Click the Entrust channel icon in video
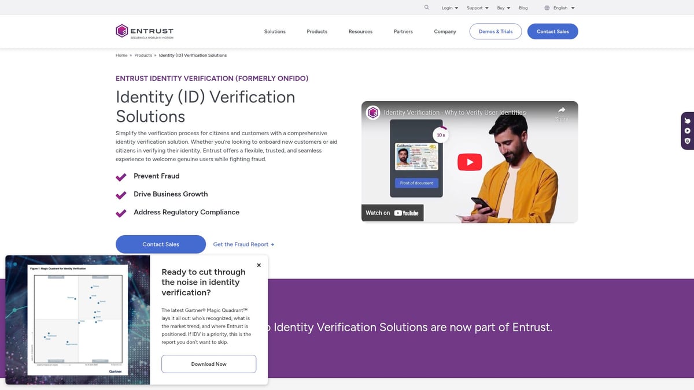This screenshot has height=390, width=694. pos(373,112)
